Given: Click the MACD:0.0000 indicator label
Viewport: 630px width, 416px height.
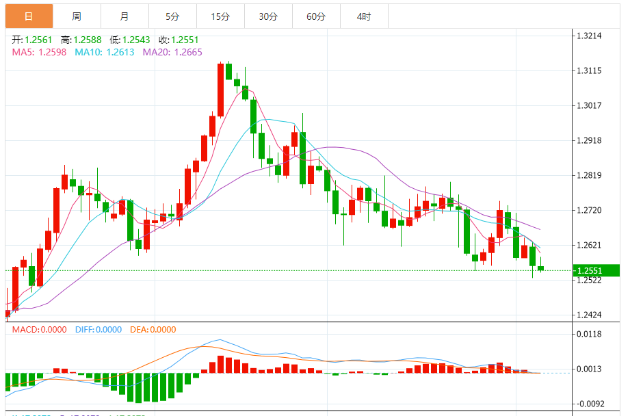Looking at the screenshot, I should tap(40, 330).
